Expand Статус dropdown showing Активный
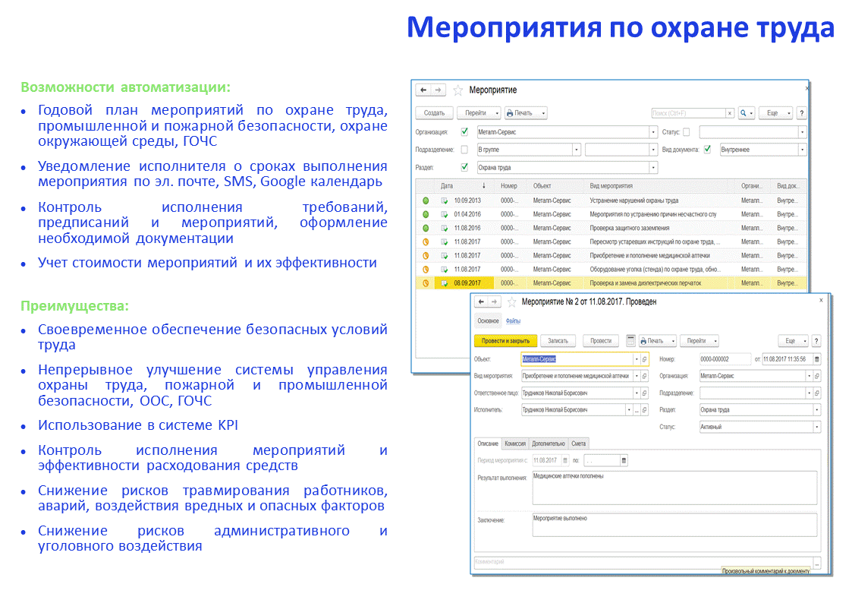852x603 pixels. [x=816, y=428]
